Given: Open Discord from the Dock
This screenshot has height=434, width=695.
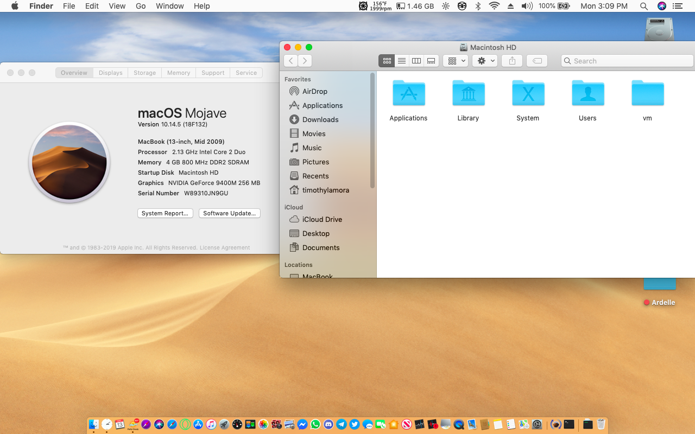Looking at the screenshot, I should tap(328, 424).
